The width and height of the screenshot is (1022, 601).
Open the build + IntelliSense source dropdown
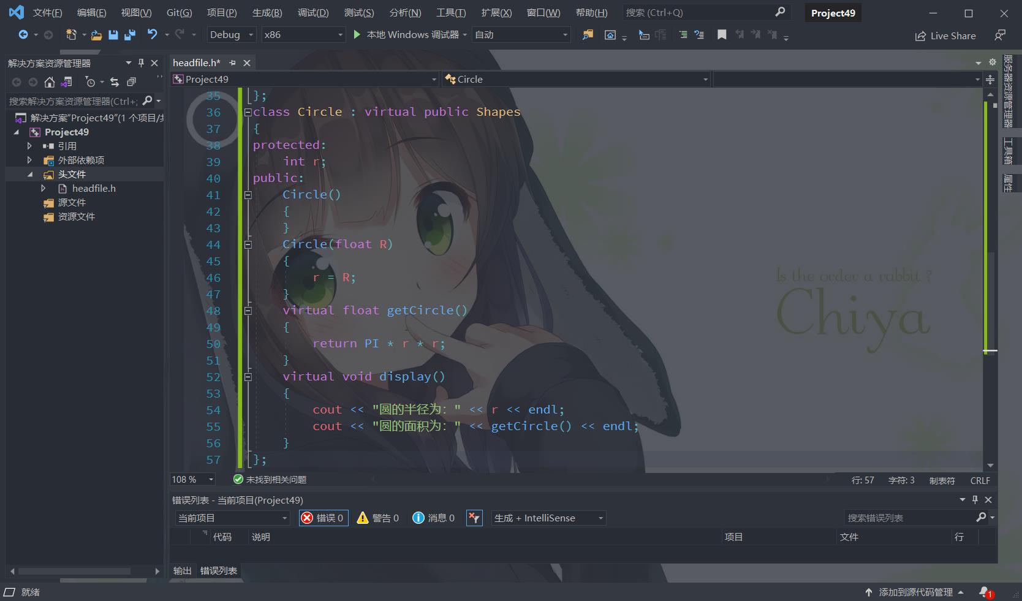point(548,518)
